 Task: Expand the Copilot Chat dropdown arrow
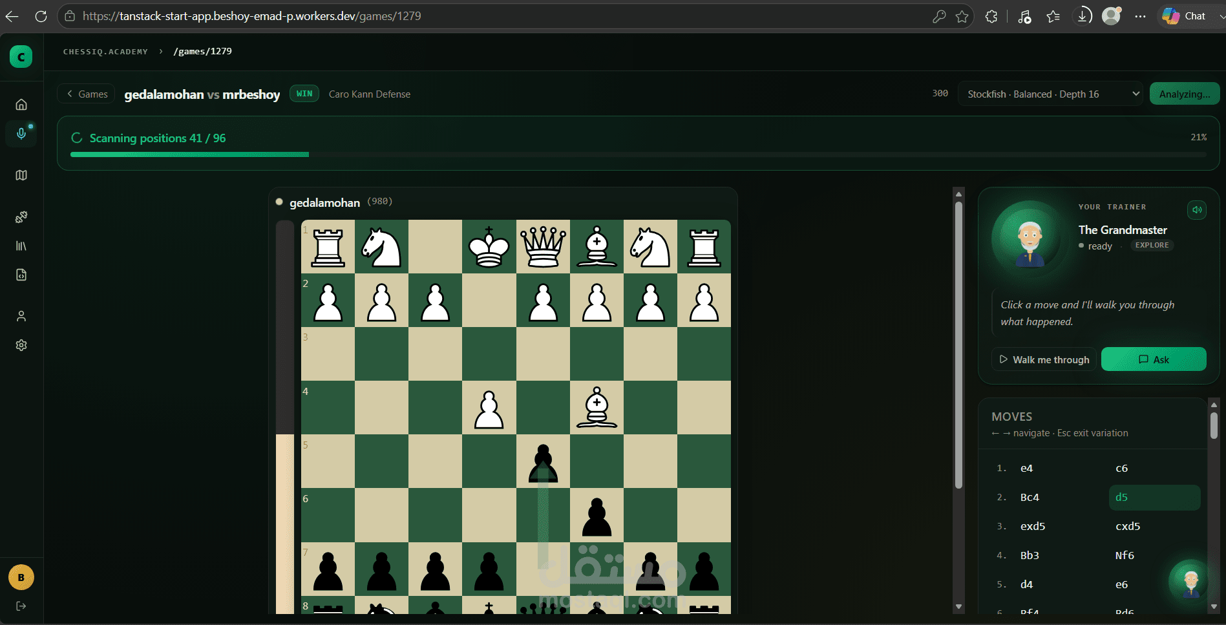click(1221, 16)
